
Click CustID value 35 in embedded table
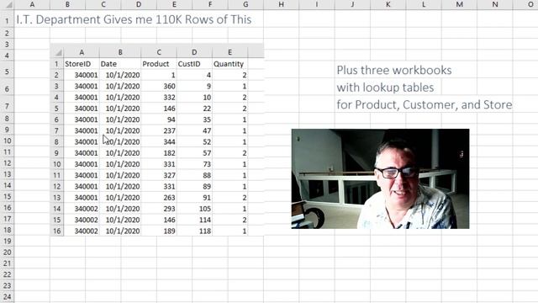coord(207,120)
